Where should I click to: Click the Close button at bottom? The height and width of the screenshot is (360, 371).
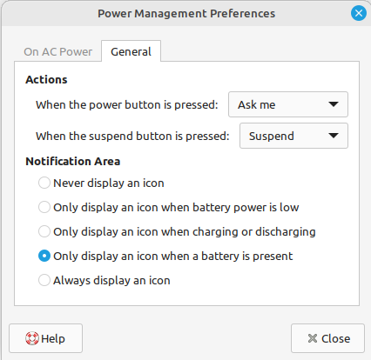(327, 338)
